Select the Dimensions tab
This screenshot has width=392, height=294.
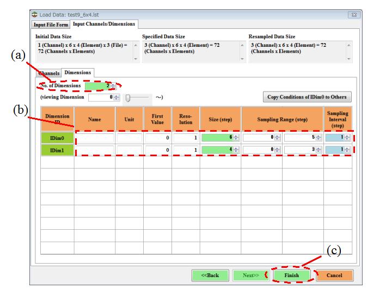click(78, 72)
